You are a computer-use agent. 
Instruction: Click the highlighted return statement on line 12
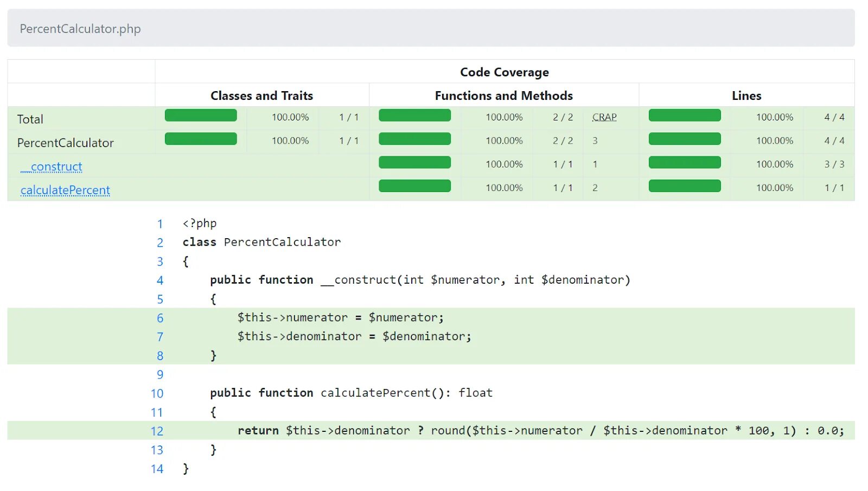[540, 431]
